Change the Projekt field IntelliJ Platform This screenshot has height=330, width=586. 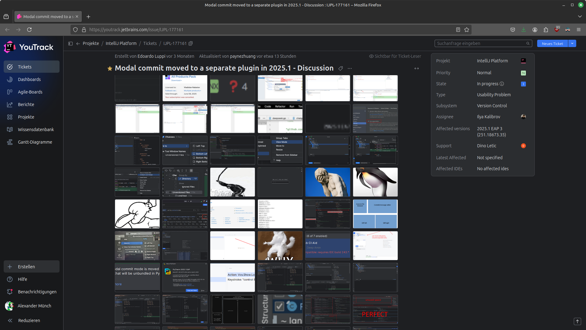point(492,61)
